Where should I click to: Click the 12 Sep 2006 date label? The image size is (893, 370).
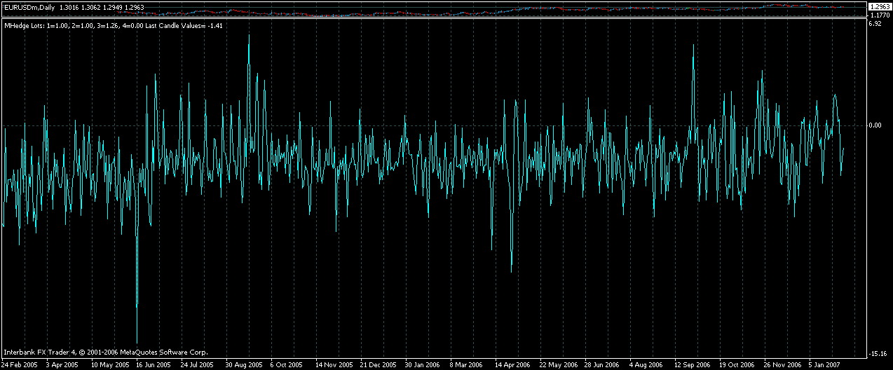coord(693,364)
